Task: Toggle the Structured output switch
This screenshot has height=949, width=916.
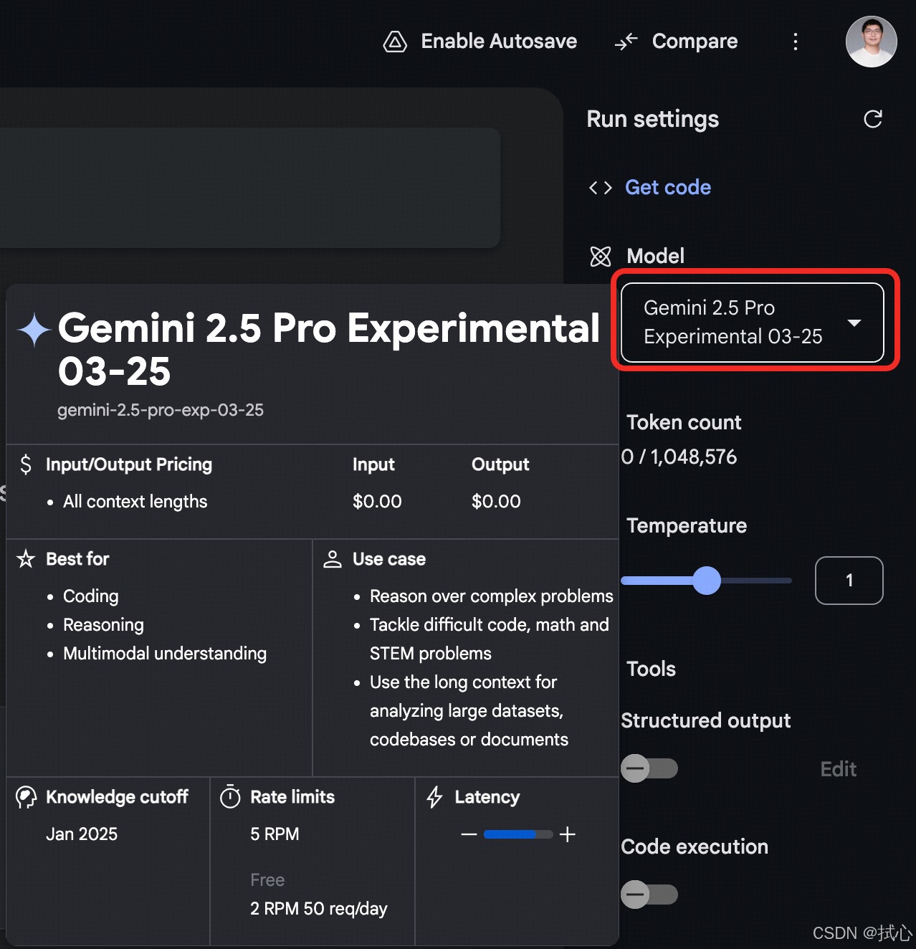Action: pos(649,769)
